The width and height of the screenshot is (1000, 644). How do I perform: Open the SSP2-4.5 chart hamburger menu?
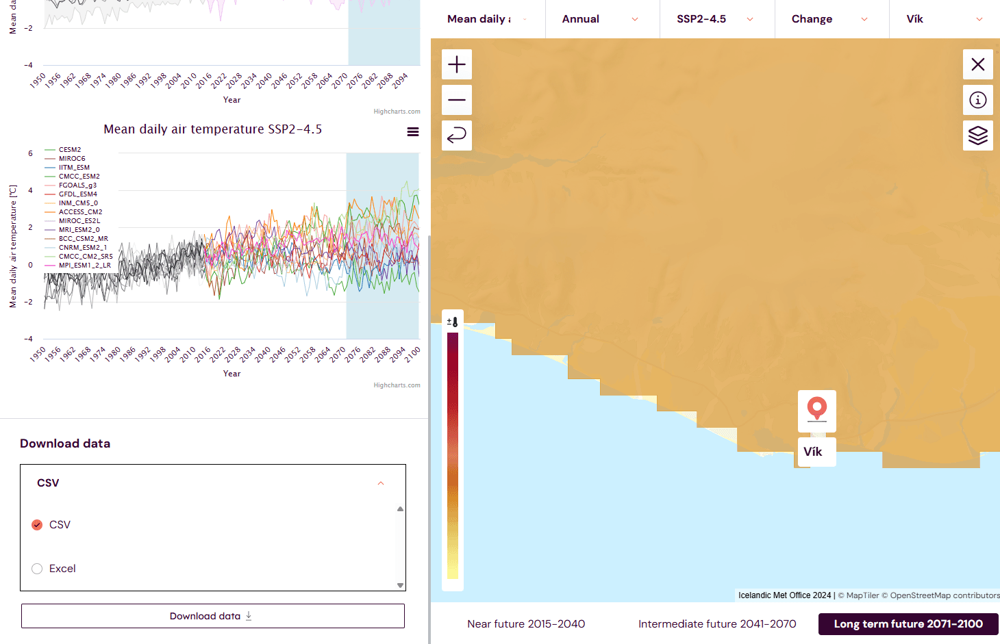pos(413,132)
